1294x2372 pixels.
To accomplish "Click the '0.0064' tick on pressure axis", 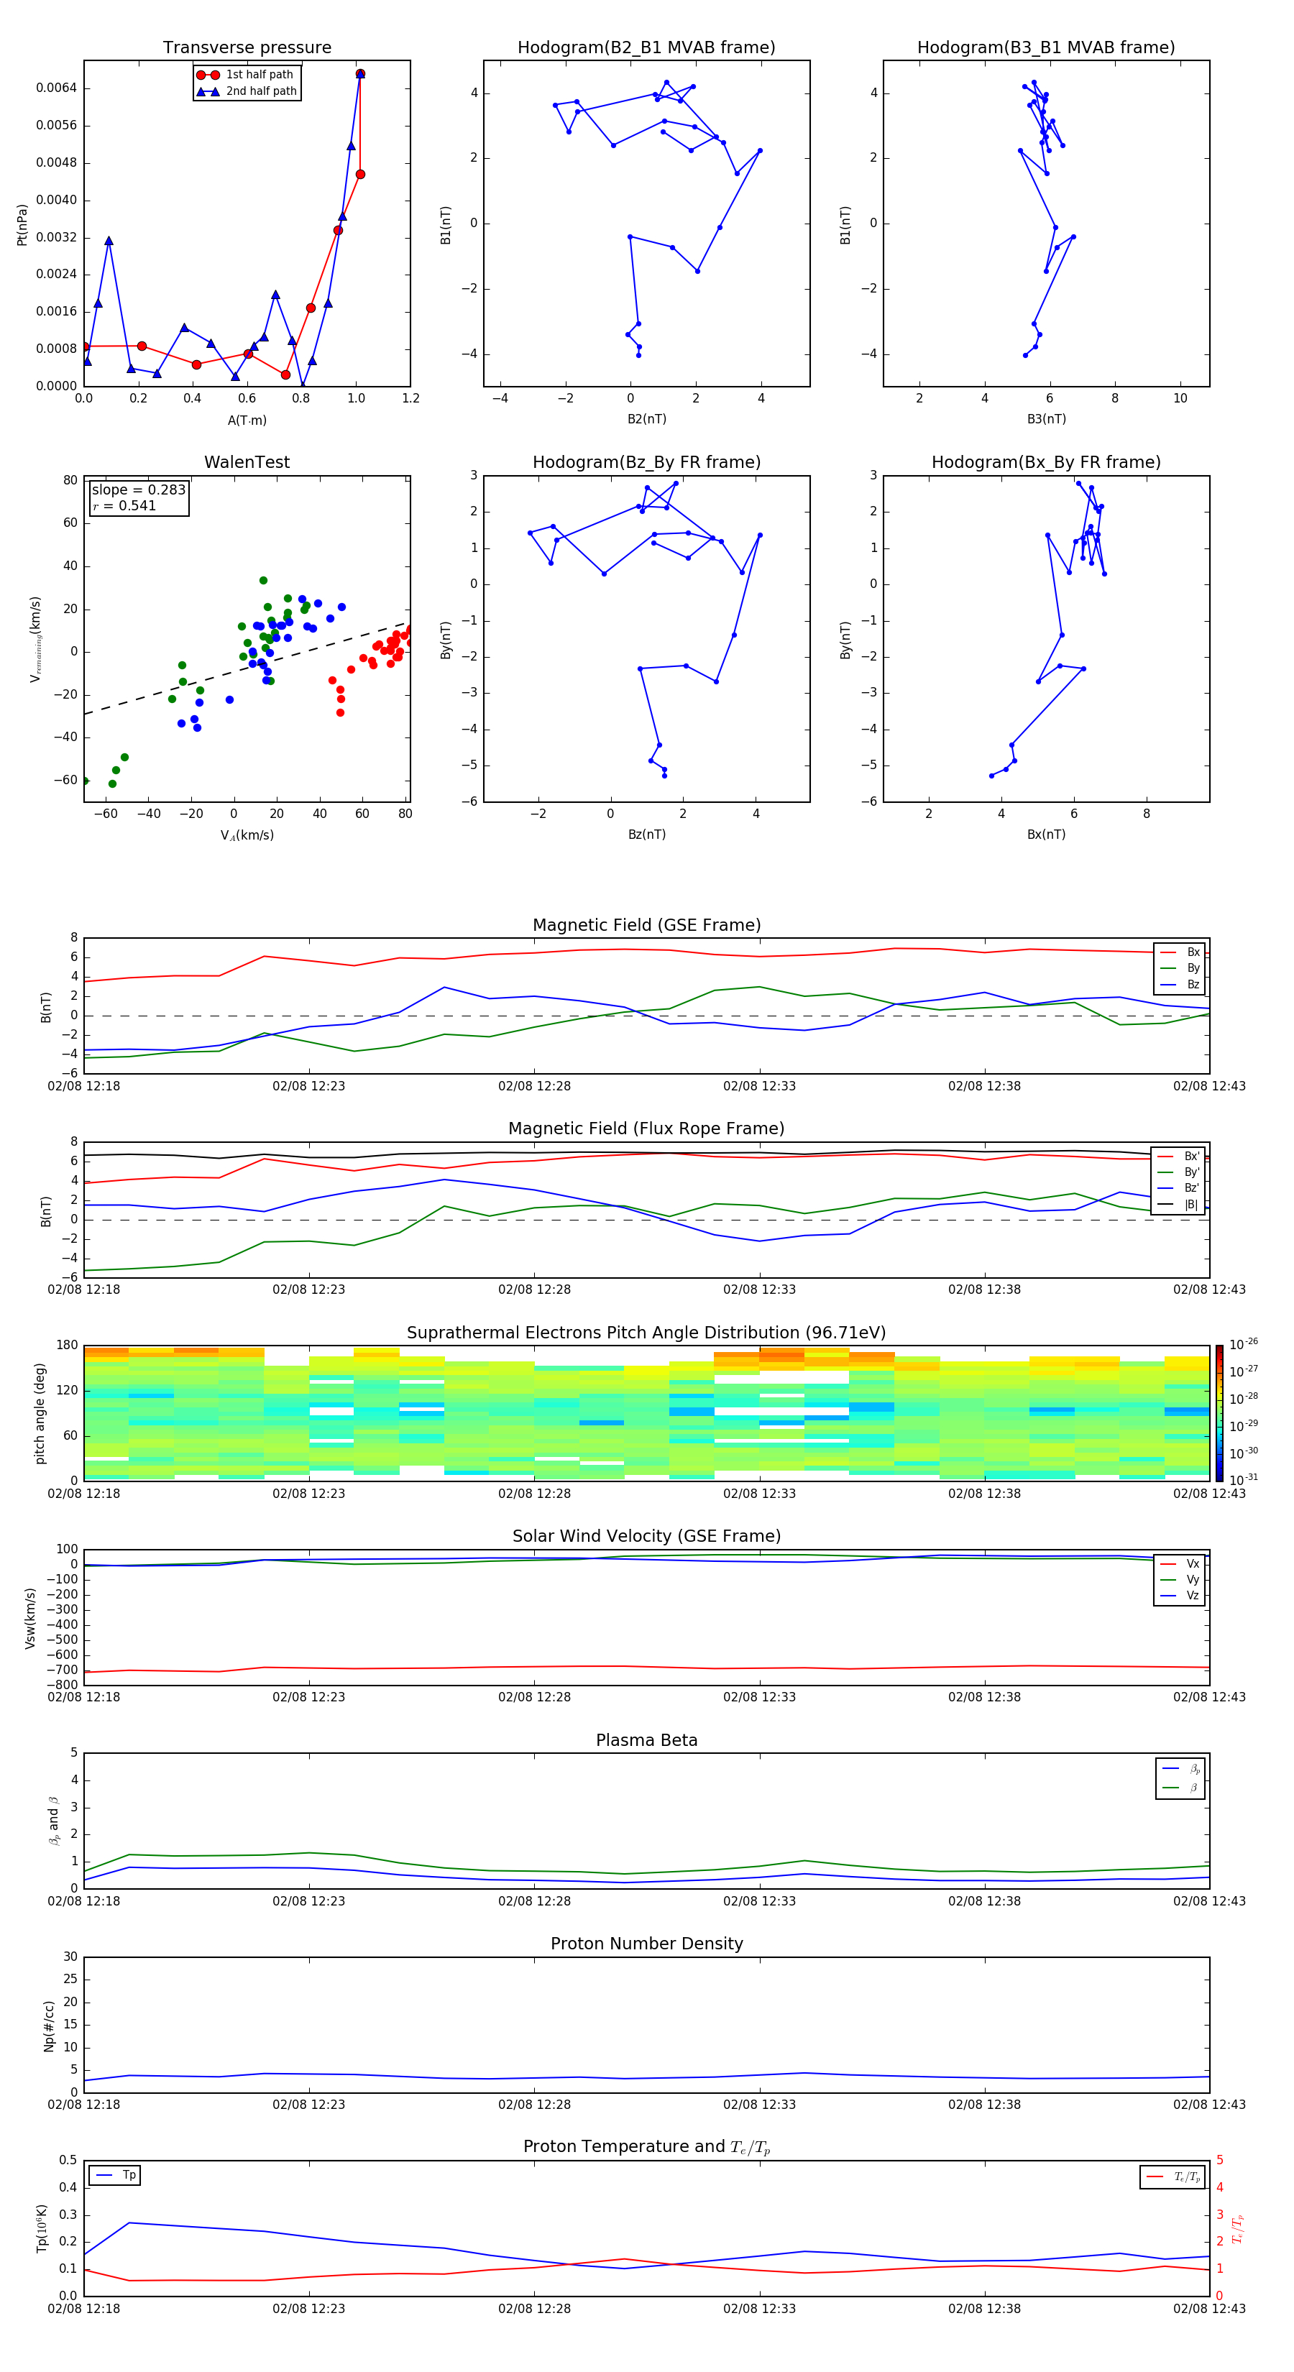I will tap(56, 88).
